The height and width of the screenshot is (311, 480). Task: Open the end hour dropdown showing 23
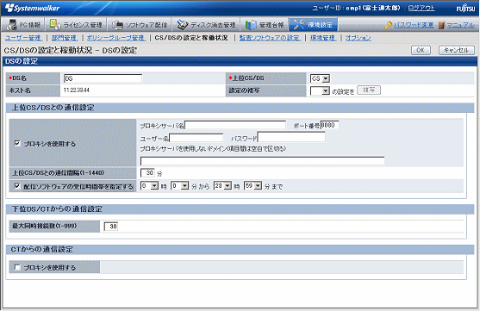(222, 186)
